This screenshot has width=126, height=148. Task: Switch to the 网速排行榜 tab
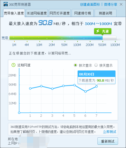83,13
